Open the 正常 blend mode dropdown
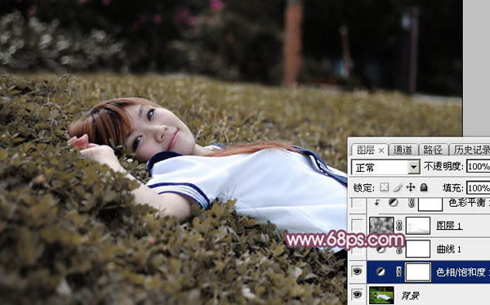Screen dimensions: 490x305 [x=385, y=168]
